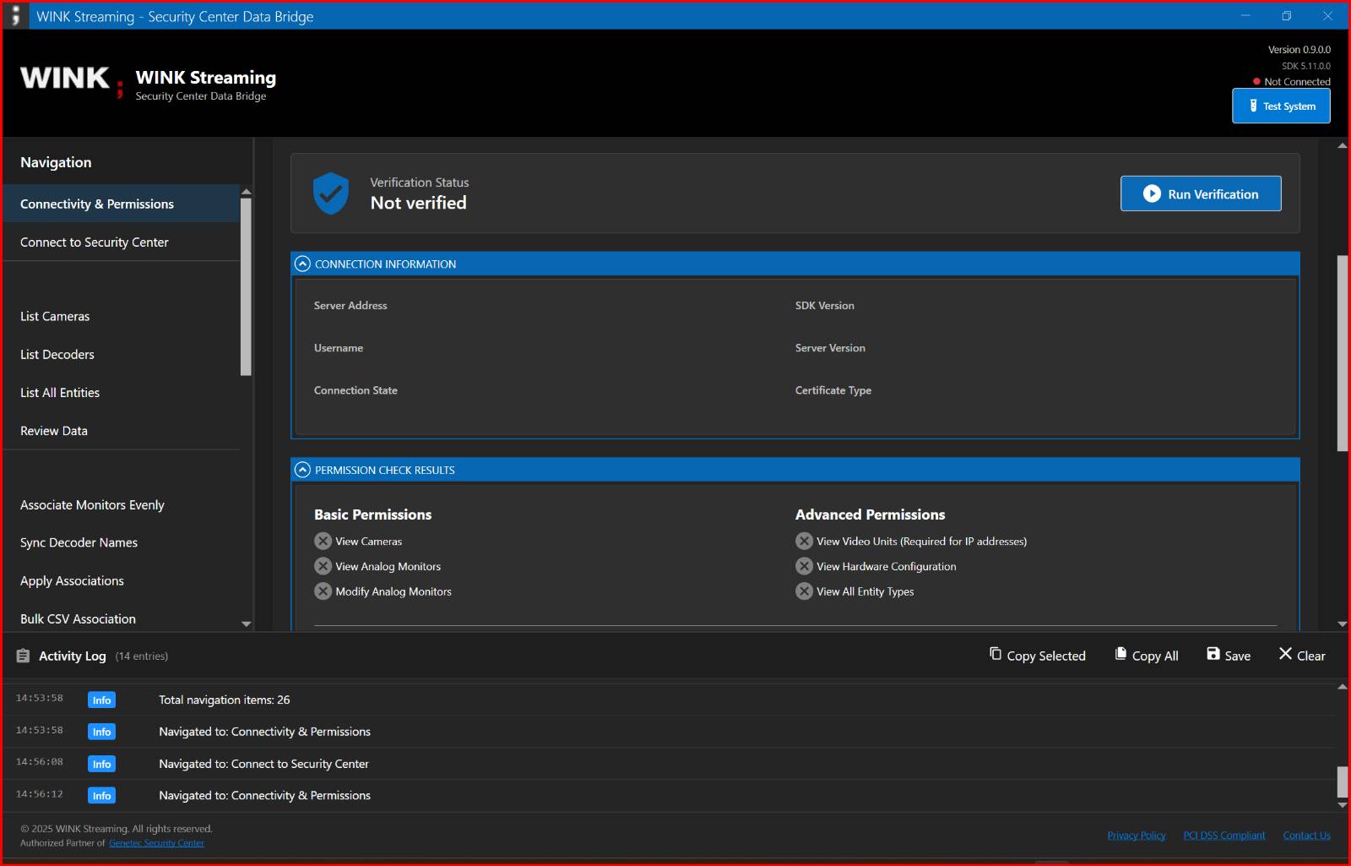
Task: Click the 'Server Address' label
Action: click(x=350, y=306)
